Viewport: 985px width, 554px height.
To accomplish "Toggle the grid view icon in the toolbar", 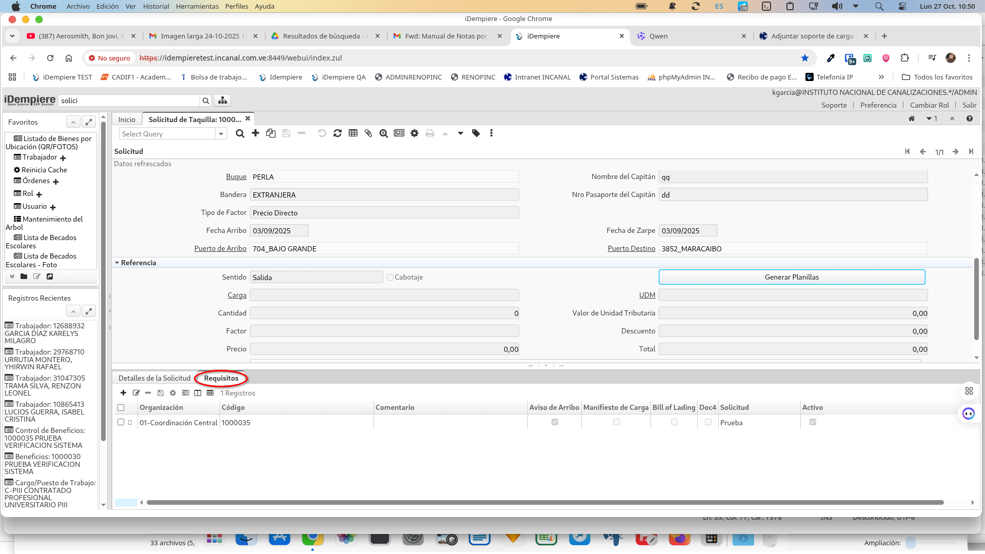I will [x=353, y=133].
